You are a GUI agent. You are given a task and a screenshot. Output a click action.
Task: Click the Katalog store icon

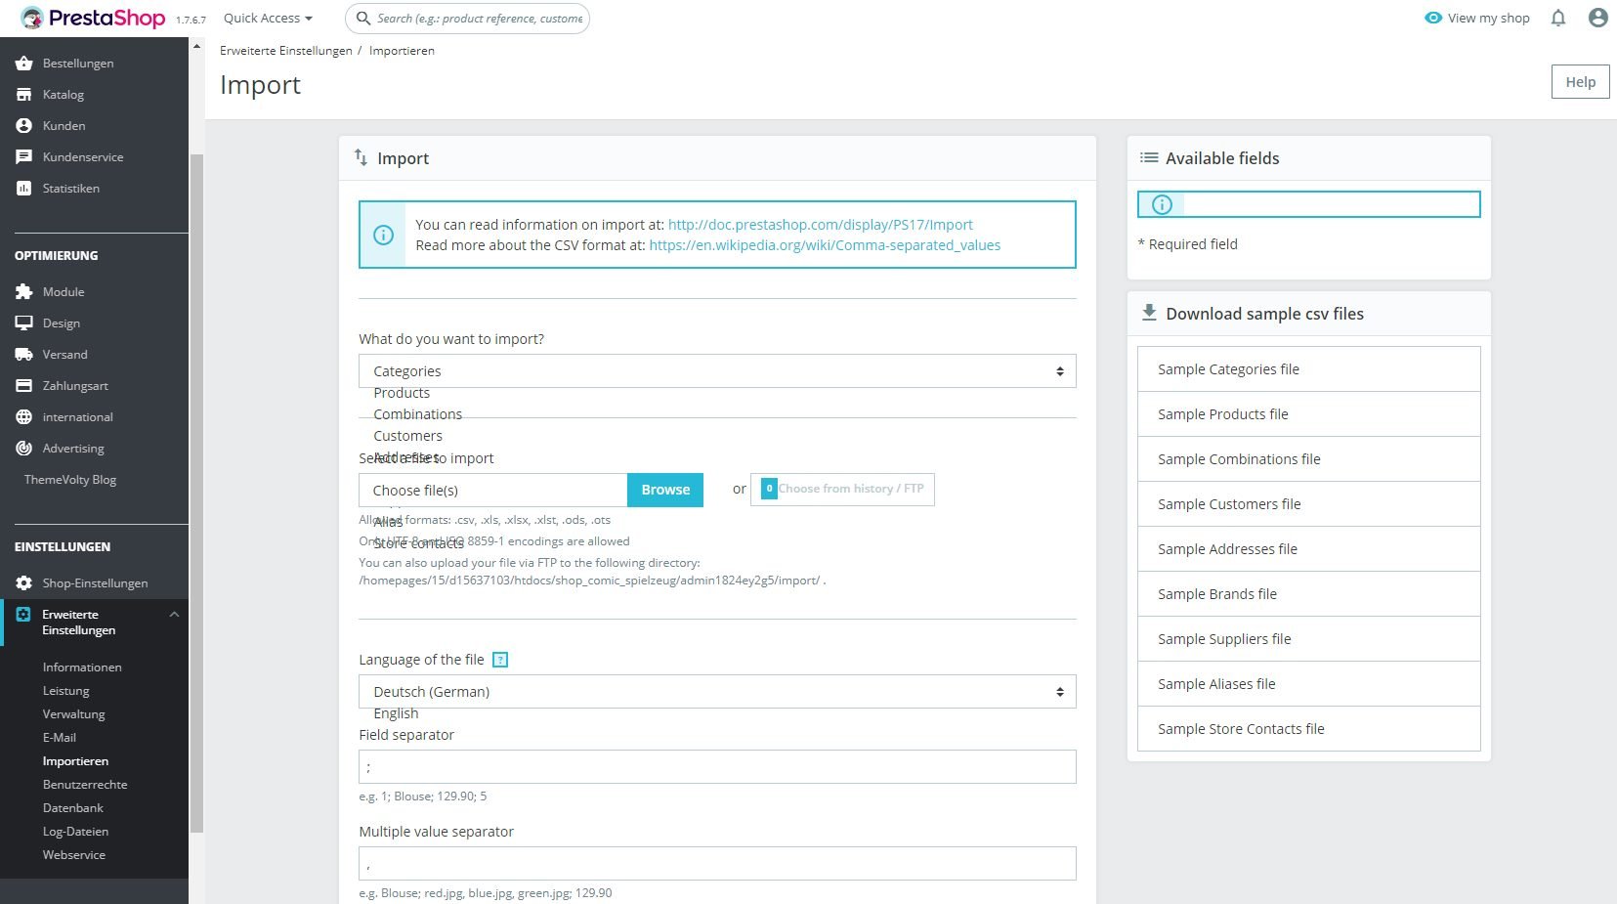click(x=24, y=95)
